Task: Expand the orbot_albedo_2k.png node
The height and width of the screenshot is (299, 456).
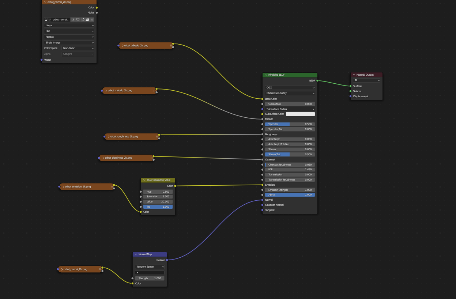Action: click(122, 46)
